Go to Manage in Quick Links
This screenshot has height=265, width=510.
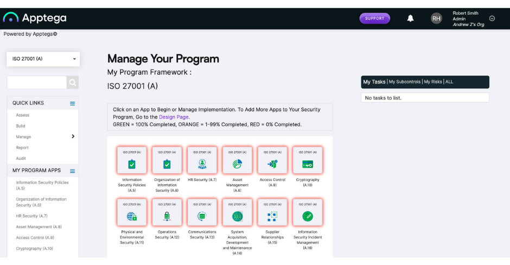(x=23, y=137)
